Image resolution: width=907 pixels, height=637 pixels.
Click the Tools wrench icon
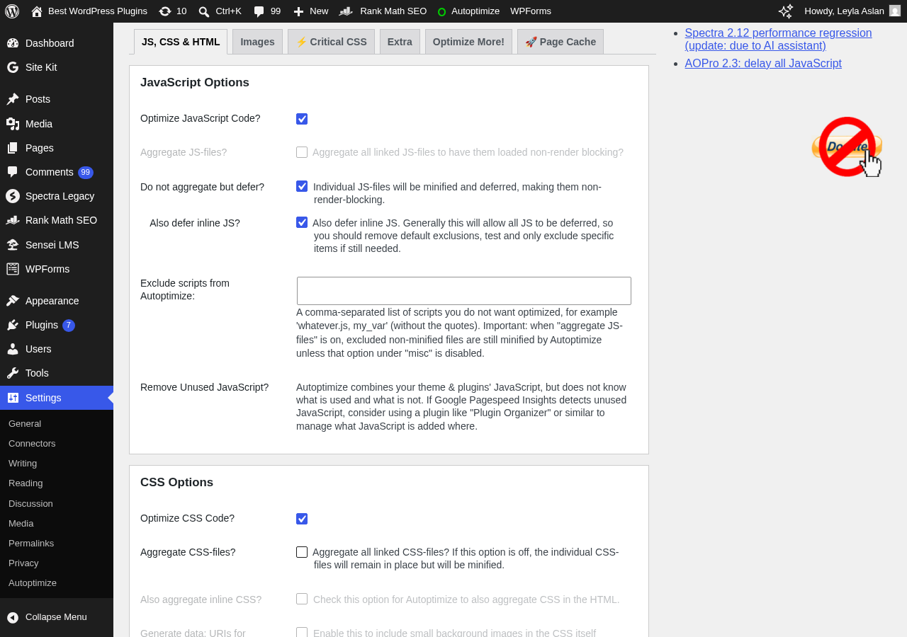[x=13, y=373]
